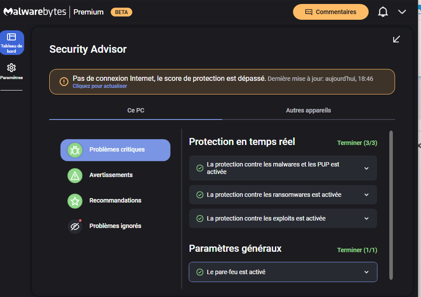This screenshot has width=421, height=297.
Task: Click the Protection en temps réel heading
Action: [242, 142]
